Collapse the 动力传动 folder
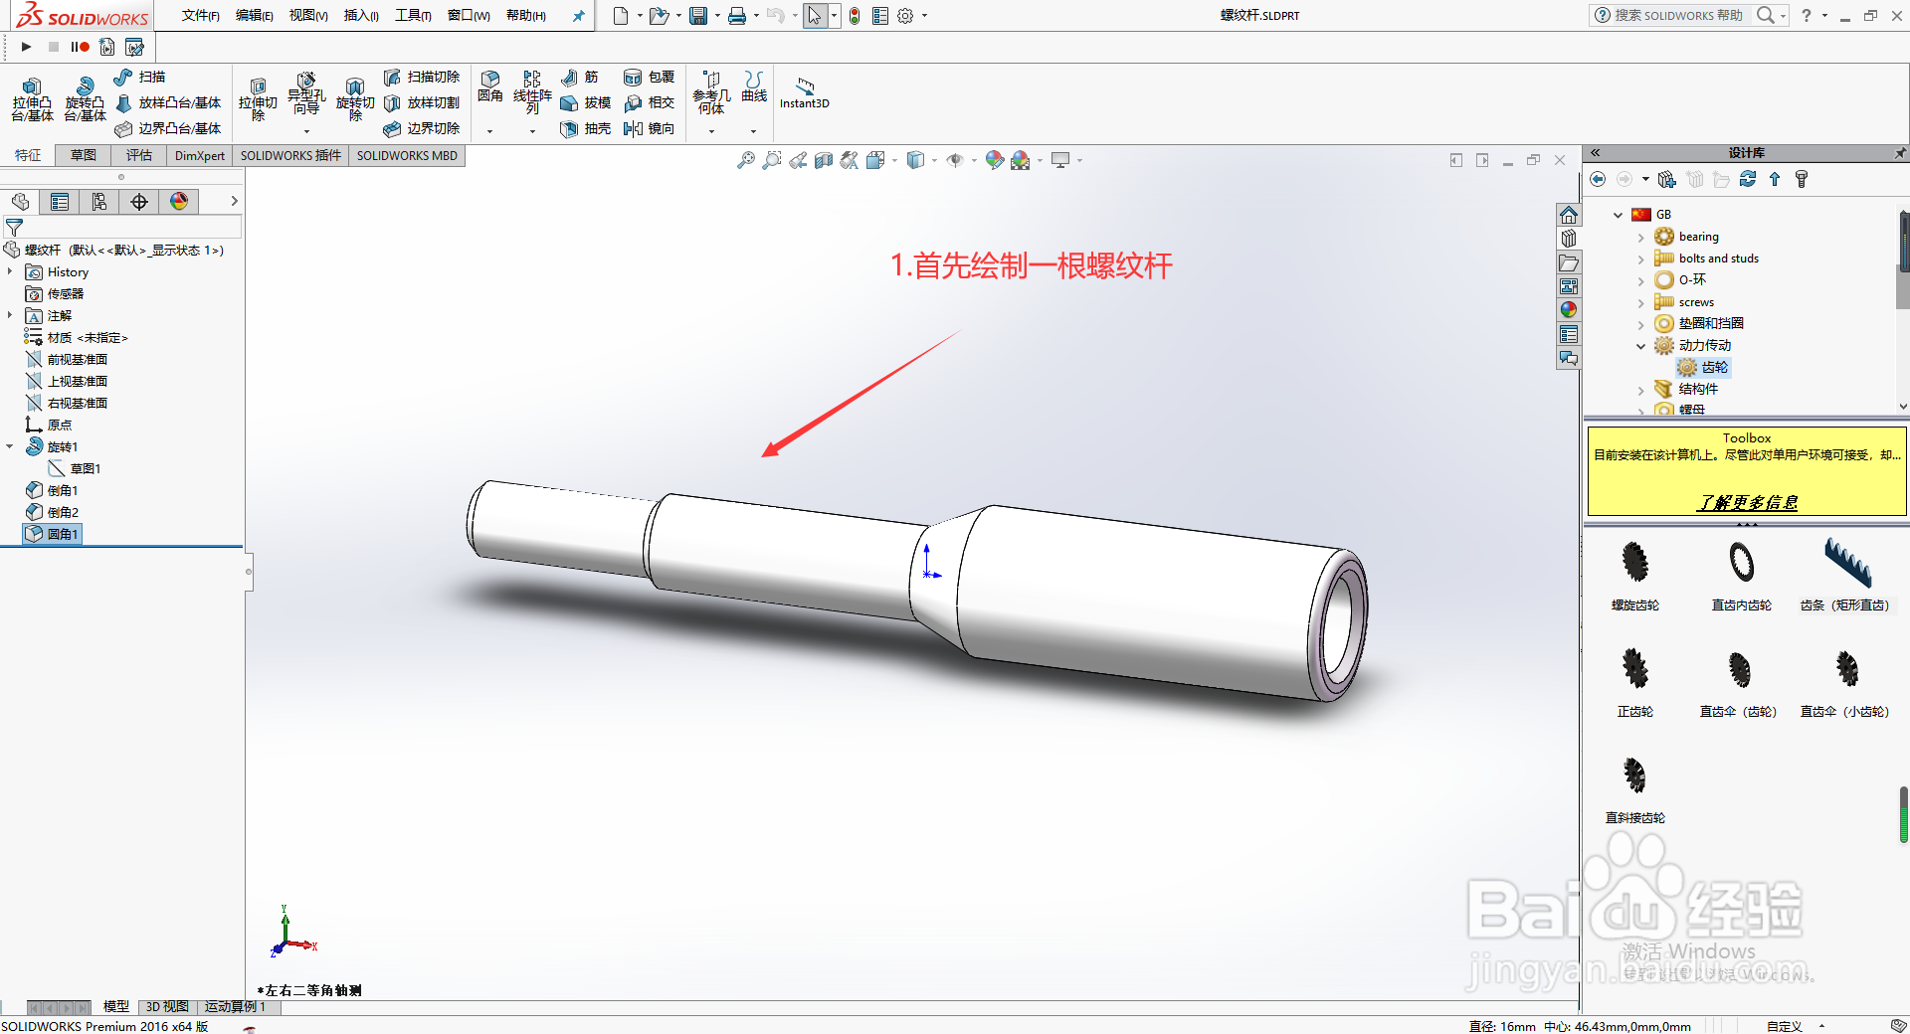Image resolution: width=1910 pixels, height=1034 pixels. pos(1641,346)
